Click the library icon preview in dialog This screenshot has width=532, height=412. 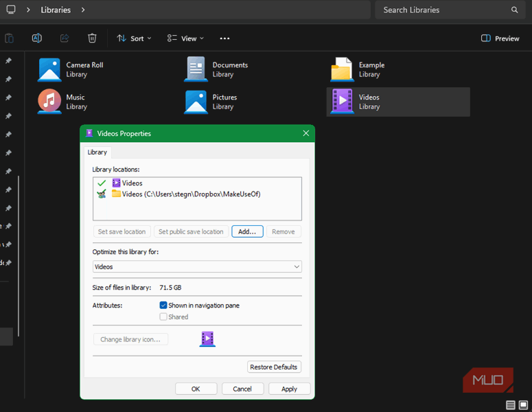click(207, 339)
